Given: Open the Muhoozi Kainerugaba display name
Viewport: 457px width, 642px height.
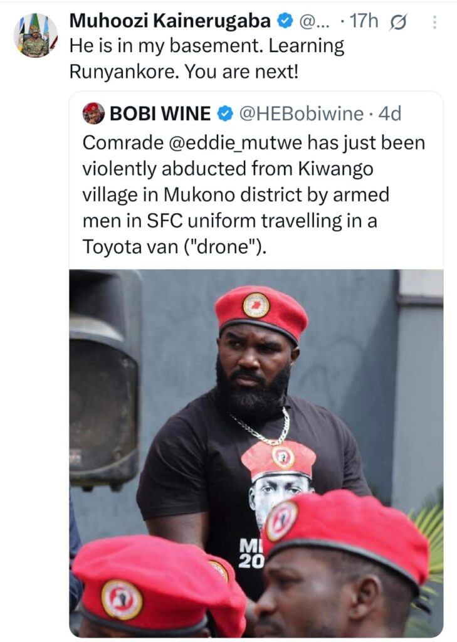Looking at the screenshot, I should (169, 21).
